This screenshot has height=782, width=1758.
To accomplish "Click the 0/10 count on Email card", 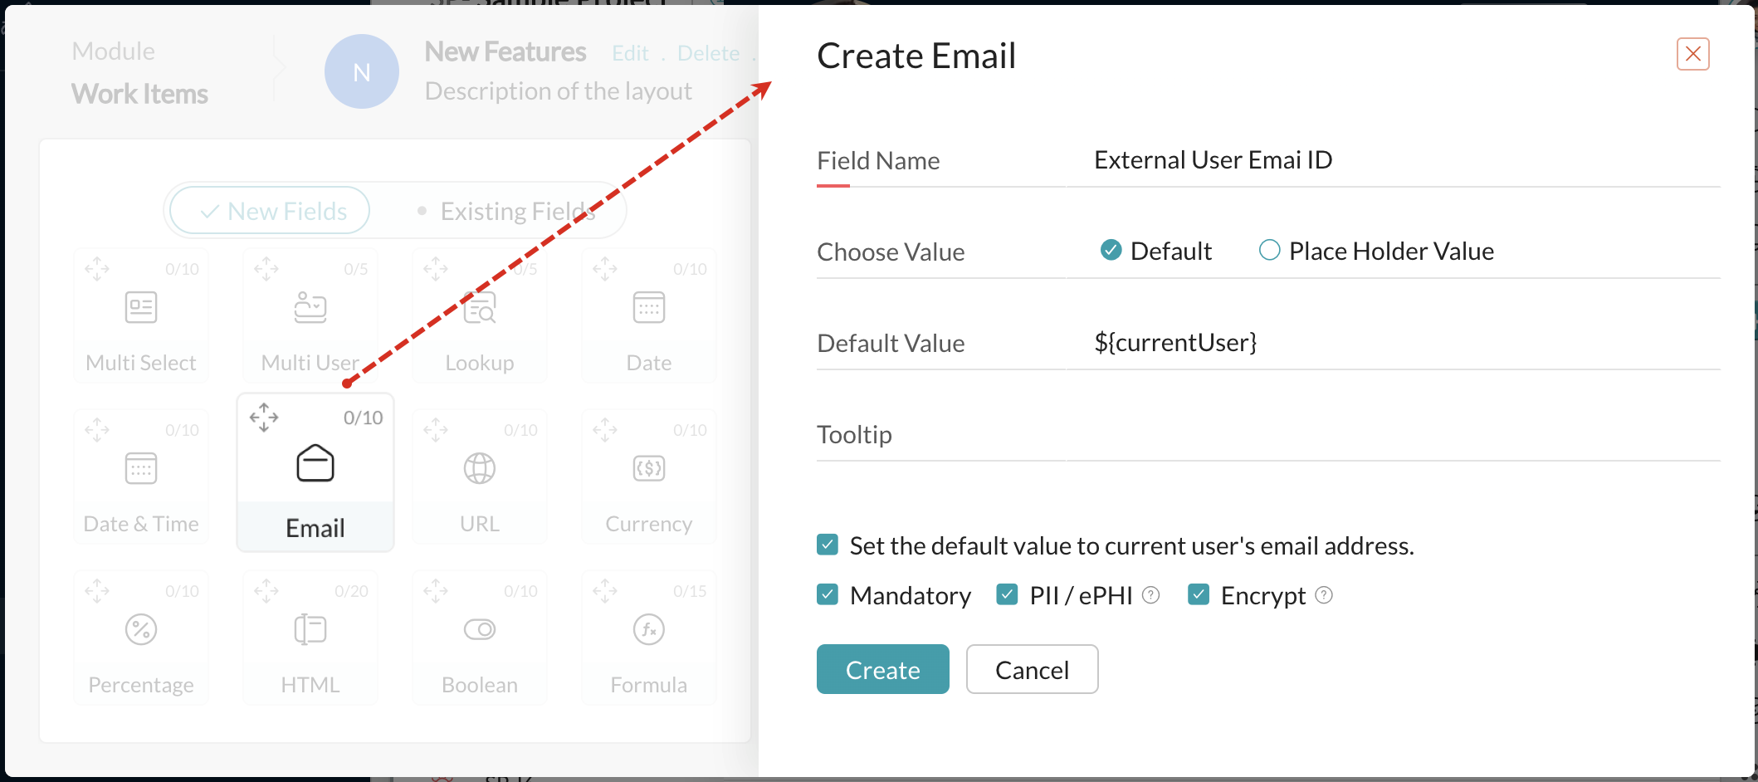I will point(364,418).
